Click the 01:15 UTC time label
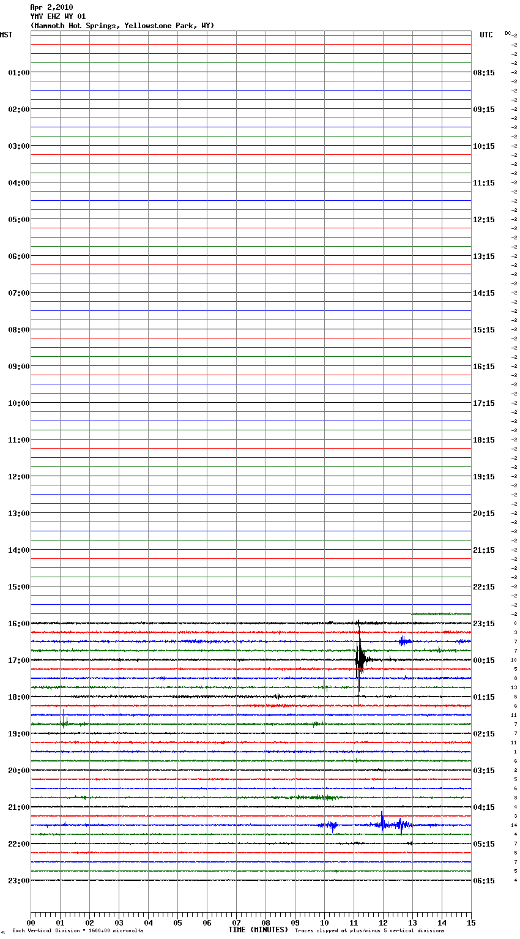 pyautogui.click(x=484, y=697)
